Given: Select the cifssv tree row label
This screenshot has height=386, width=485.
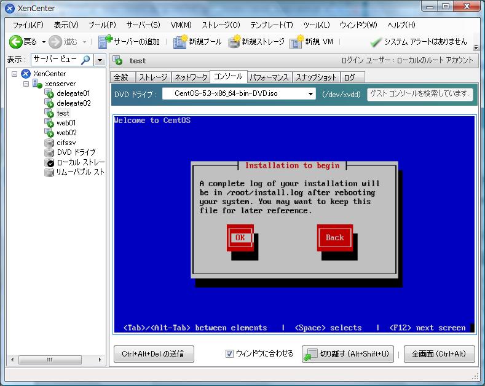Looking at the screenshot, I should click(66, 143).
